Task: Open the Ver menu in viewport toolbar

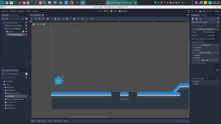Action: 92,19
